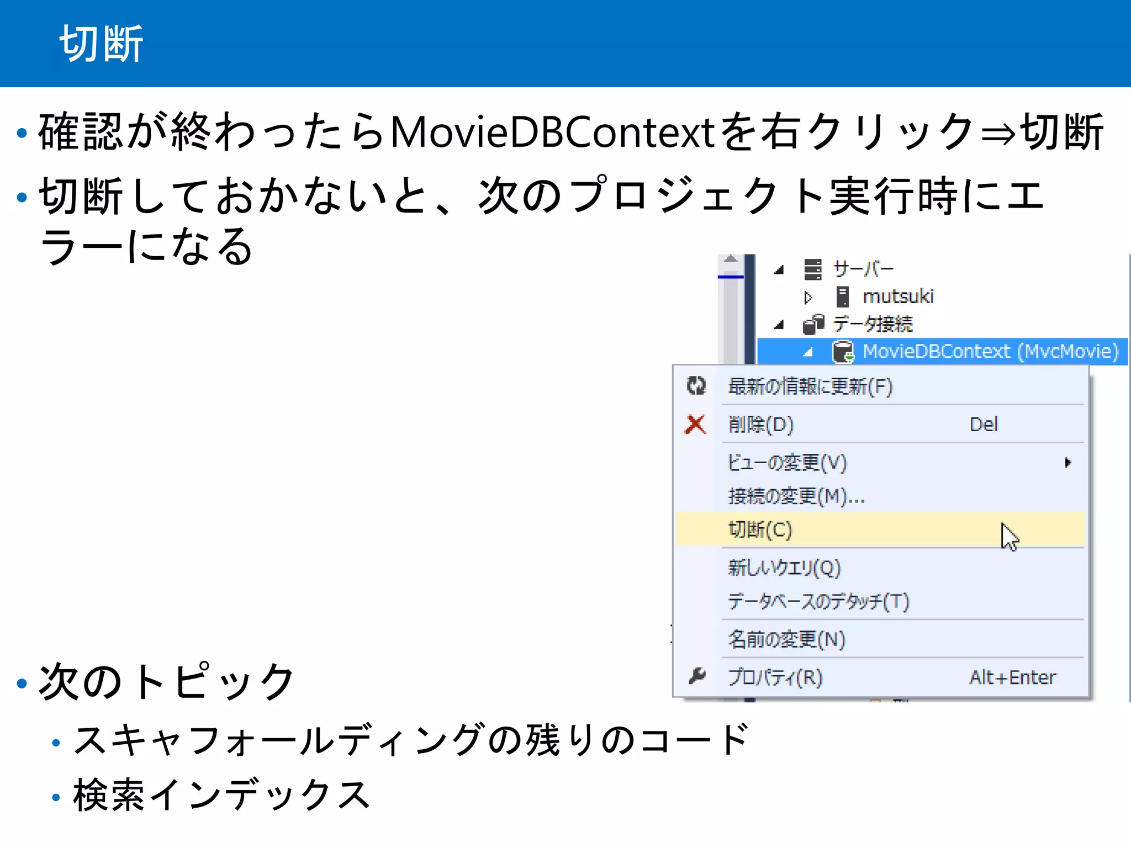This screenshot has width=1131, height=848.
Task: Click the サーバー server stack icon
Action: (x=812, y=269)
